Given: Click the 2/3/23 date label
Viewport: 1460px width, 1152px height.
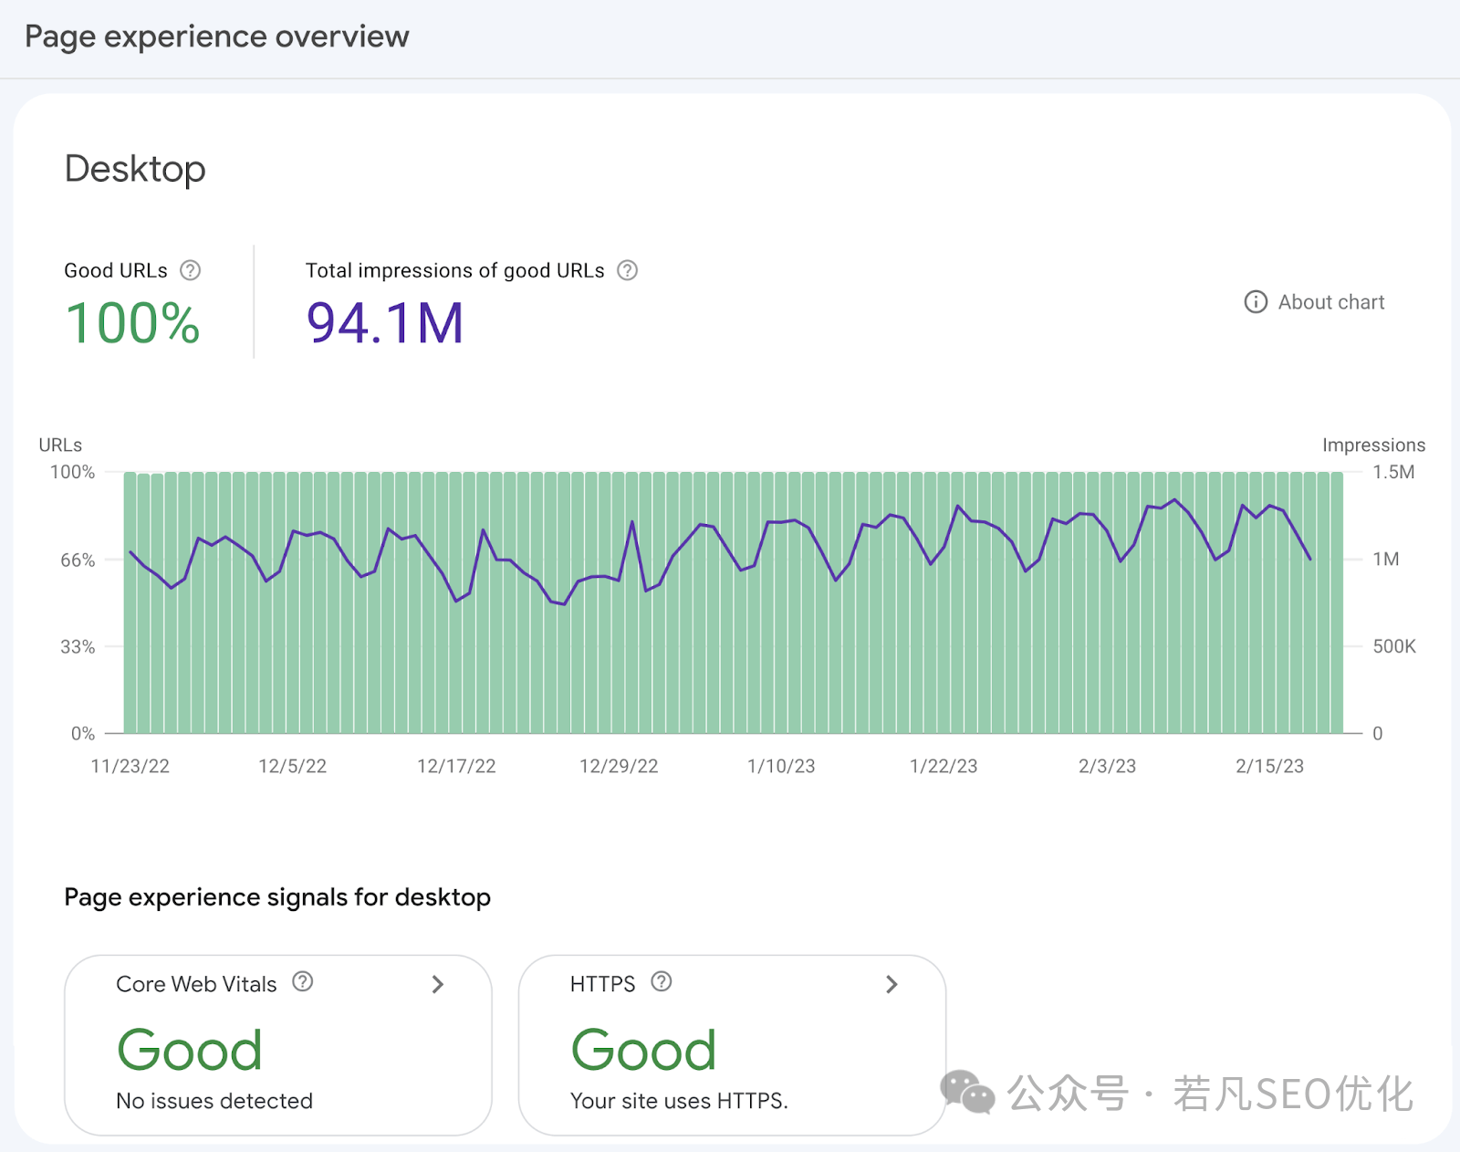Looking at the screenshot, I should [1107, 766].
